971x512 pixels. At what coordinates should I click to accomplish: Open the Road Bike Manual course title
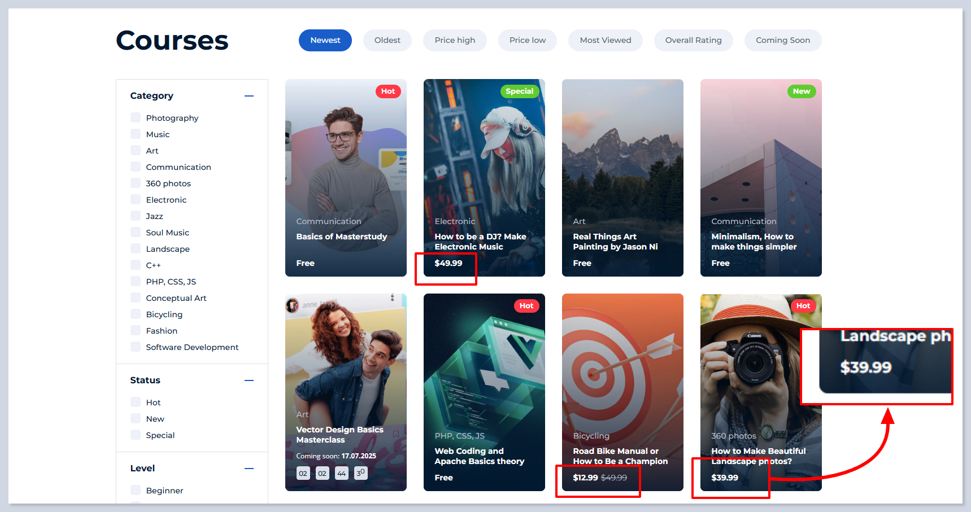click(x=620, y=456)
